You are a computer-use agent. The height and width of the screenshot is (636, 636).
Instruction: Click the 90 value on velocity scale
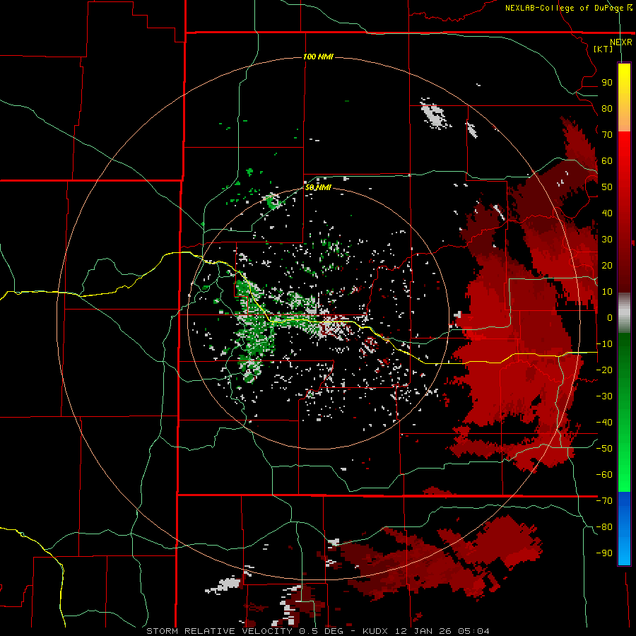tap(607, 83)
